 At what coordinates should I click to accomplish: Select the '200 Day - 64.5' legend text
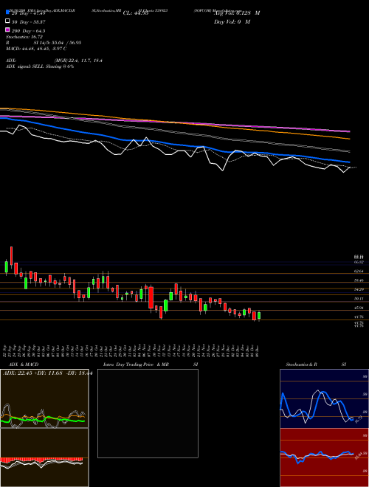click(28, 31)
